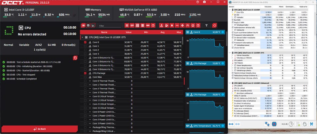Sort the OCCT table by Max column

179,32
